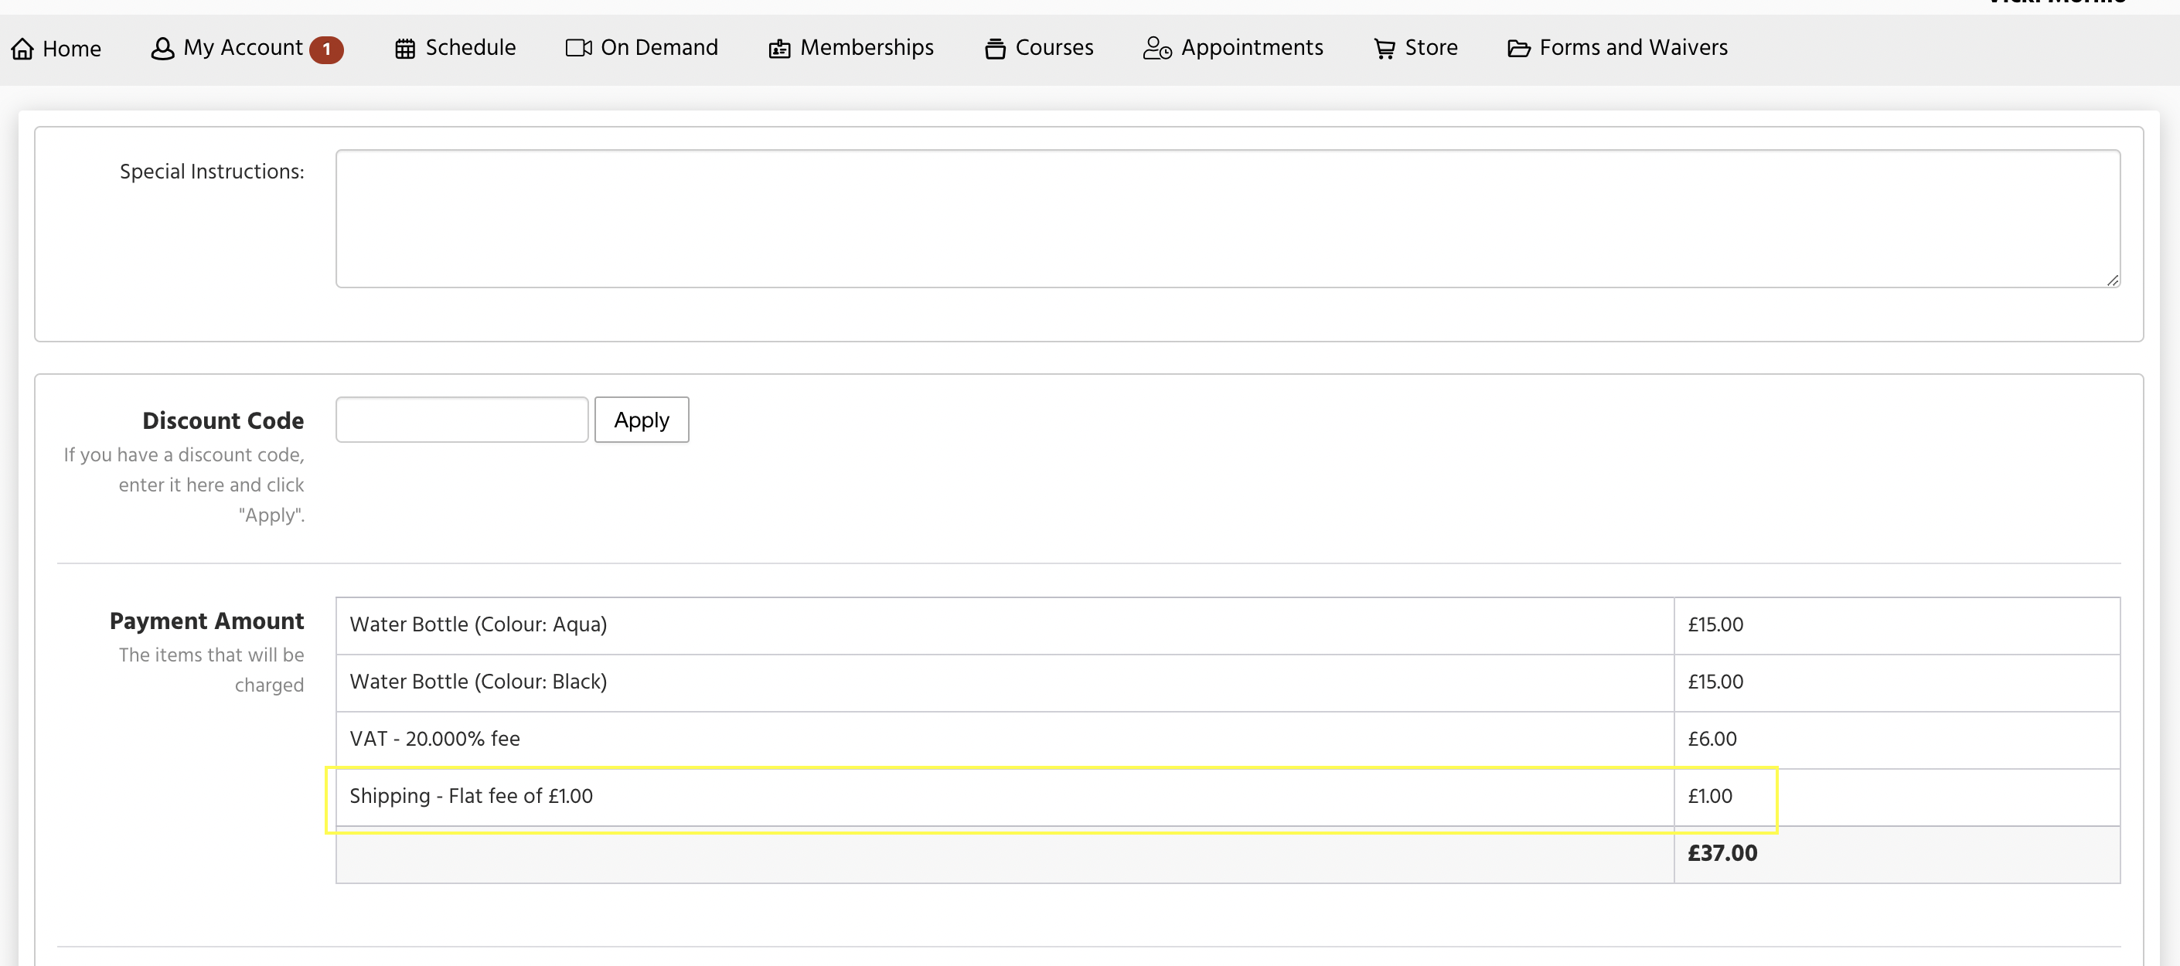Go to the Memberships page
The height and width of the screenshot is (966, 2180).
click(x=866, y=48)
